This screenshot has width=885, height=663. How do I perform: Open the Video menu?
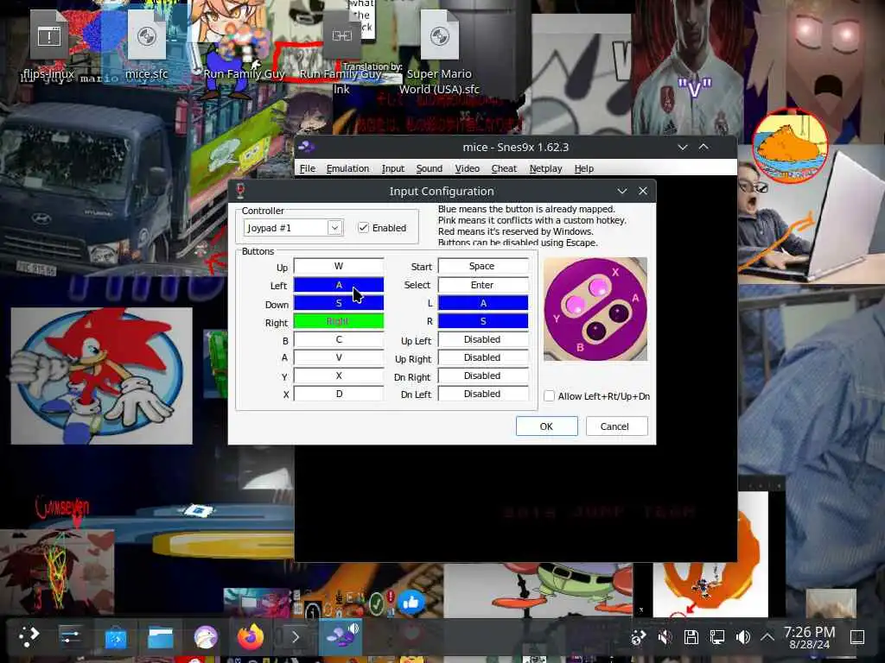(468, 168)
